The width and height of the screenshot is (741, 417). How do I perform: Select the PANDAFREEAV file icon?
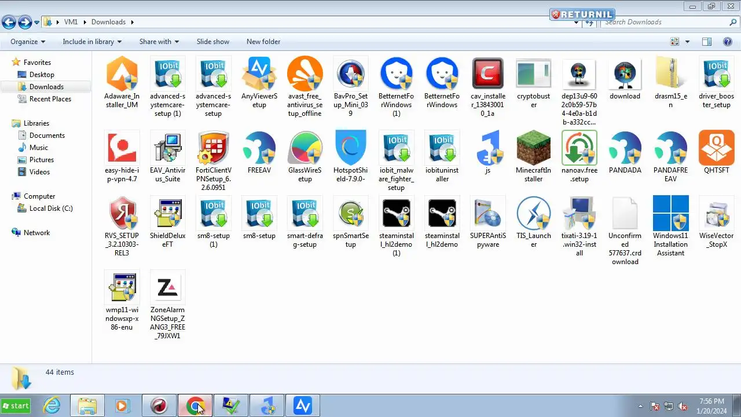[x=671, y=148]
